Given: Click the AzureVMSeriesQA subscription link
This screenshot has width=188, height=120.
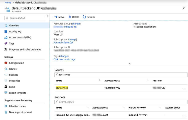Looking at the screenshot, I should click(x=63, y=42).
